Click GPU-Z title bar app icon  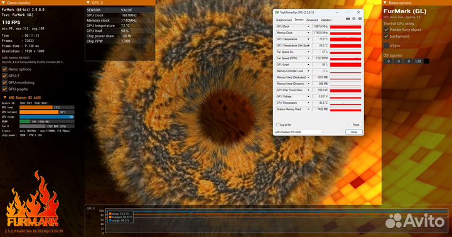click(277, 13)
